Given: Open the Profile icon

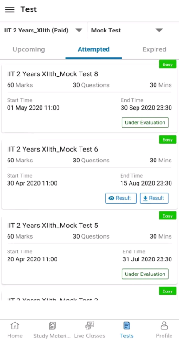Looking at the screenshot, I should tap(164, 325).
